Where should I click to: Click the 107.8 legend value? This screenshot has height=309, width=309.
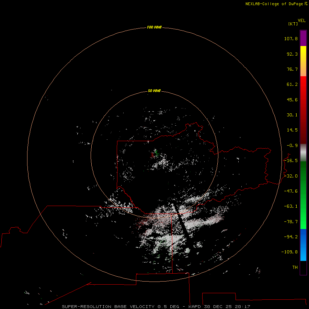coord(291,38)
